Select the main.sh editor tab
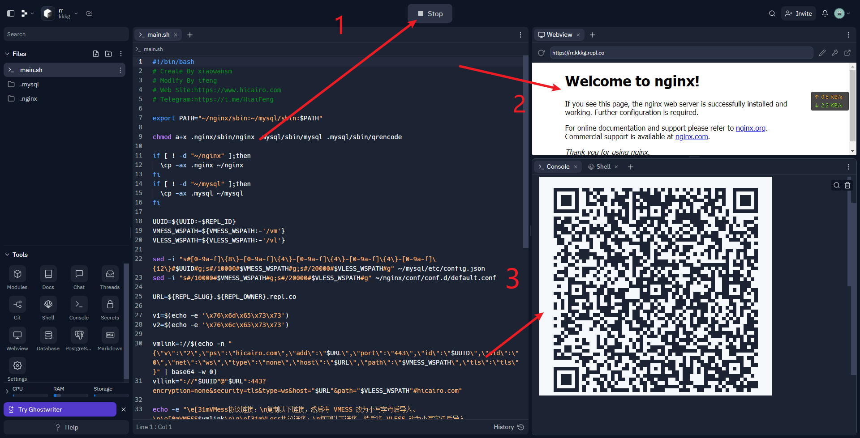Viewport: 860px width, 438px height. (158, 35)
